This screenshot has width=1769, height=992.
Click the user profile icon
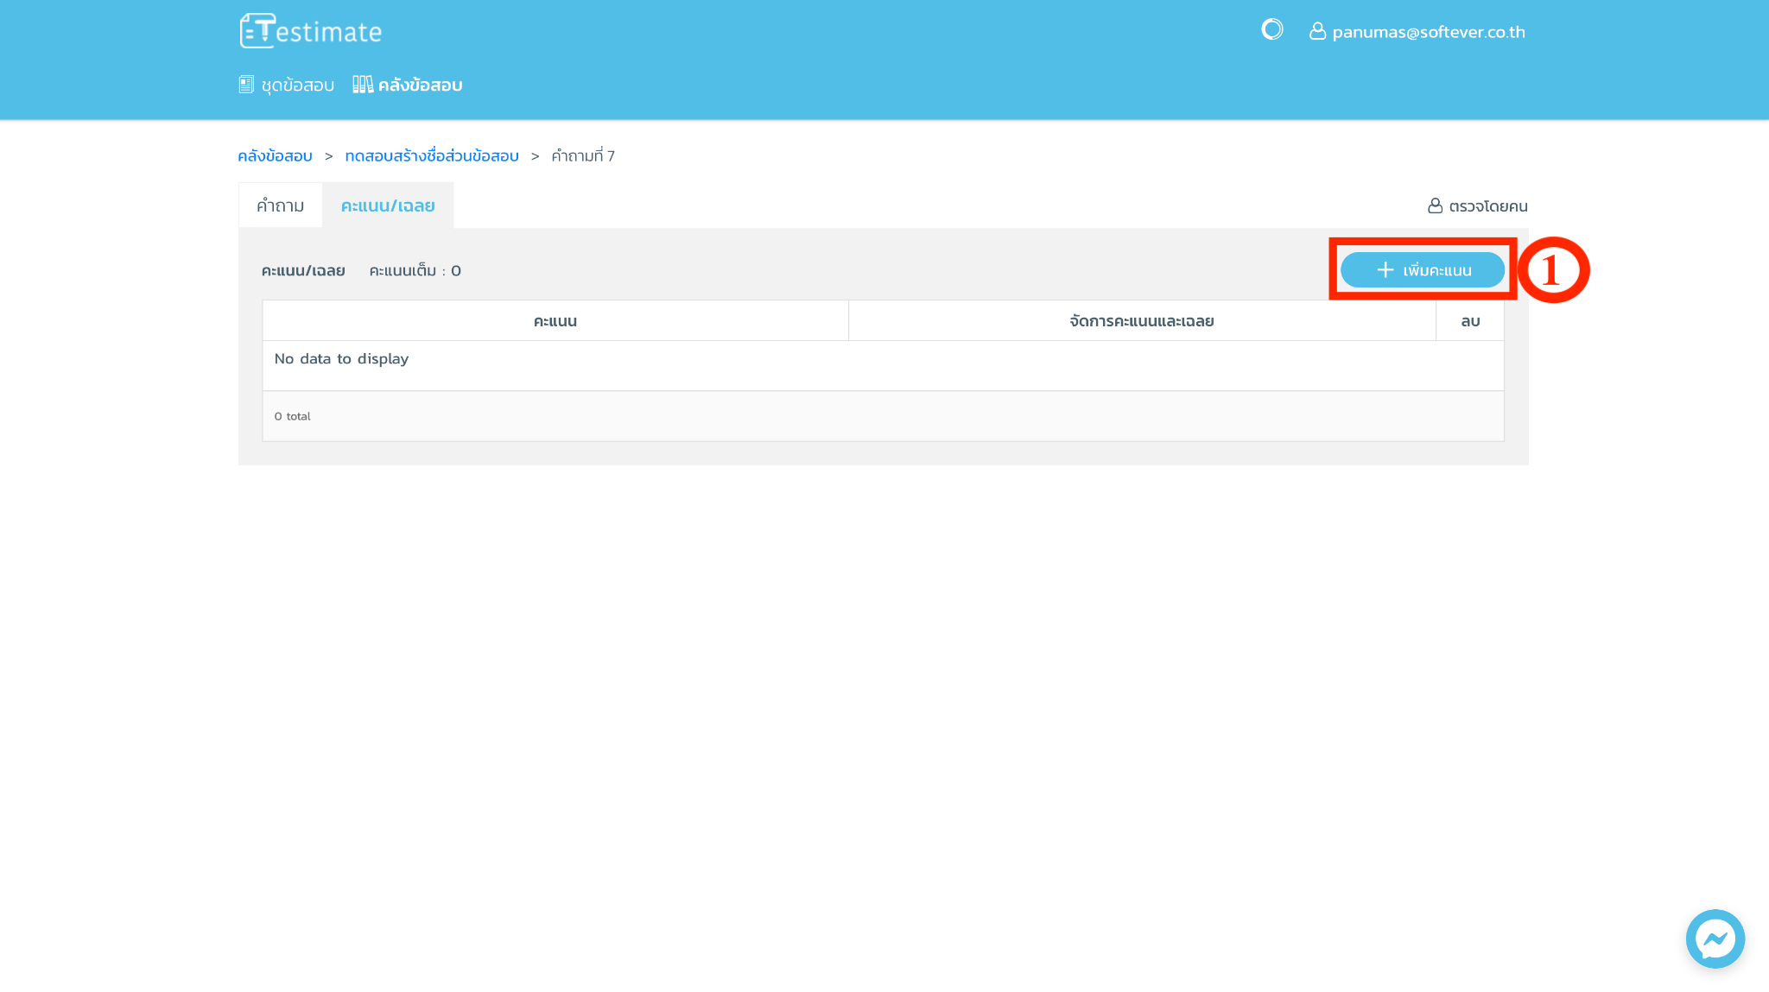(x=1317, y=31)
